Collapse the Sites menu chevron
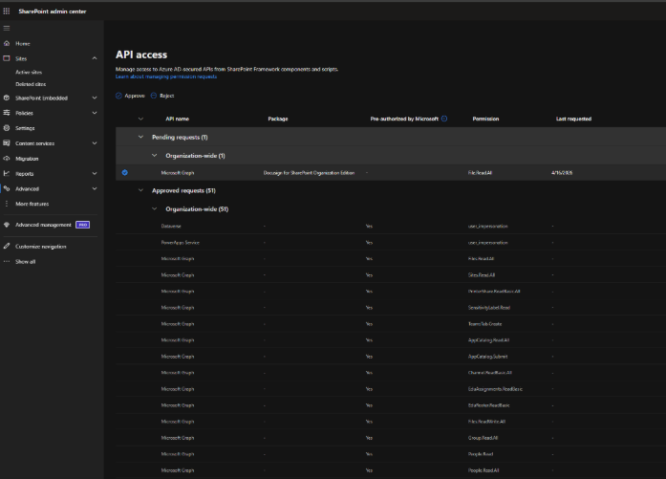This screenshot has width=666, height=479. point(95,58)
